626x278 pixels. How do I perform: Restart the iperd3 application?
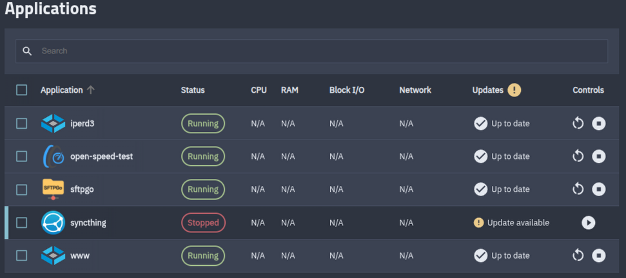(578, 123)
